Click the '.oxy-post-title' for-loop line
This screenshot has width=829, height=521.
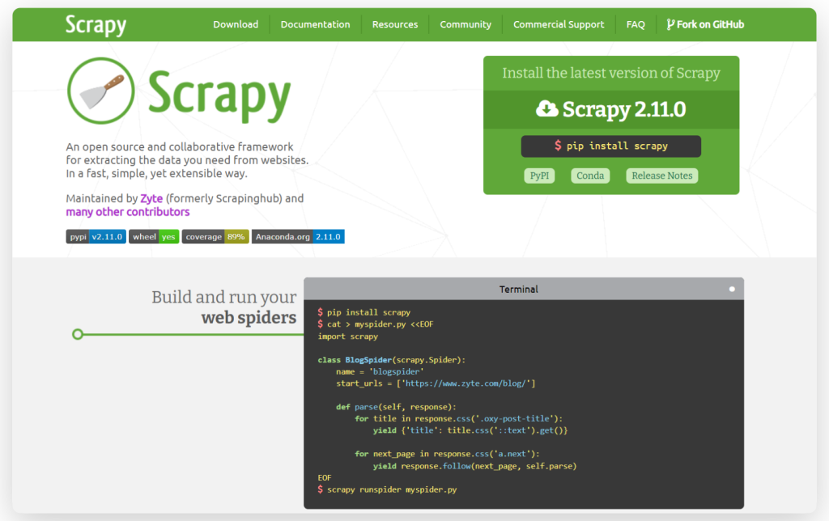coord(458,418)
